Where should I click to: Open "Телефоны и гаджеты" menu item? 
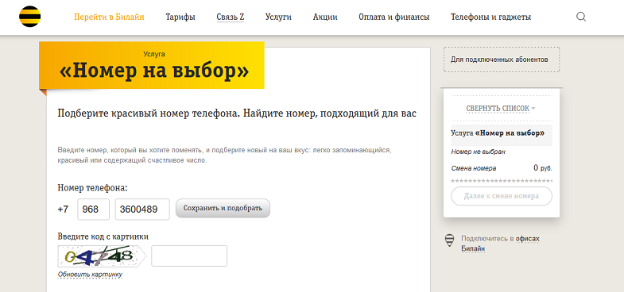tap(490, 17)
